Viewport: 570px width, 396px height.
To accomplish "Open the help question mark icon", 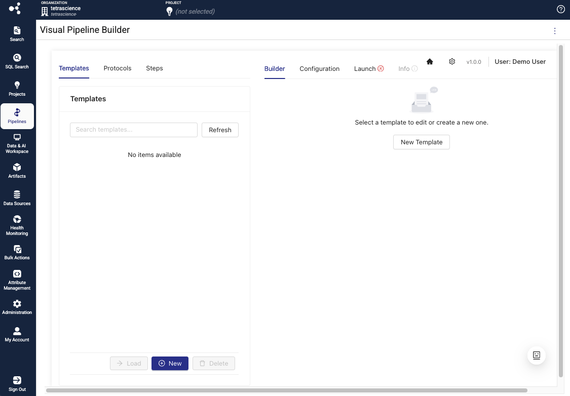I will point(560,10).
